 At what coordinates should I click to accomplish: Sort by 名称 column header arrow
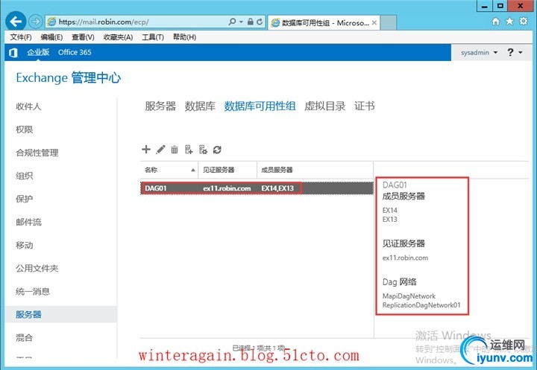(x=193, y=170)
